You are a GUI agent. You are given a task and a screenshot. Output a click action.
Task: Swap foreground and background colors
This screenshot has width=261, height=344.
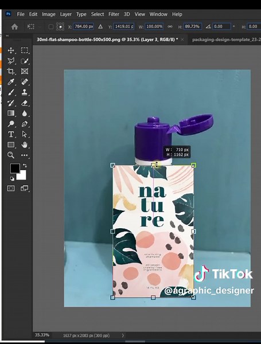pyautogui.click(x=25, y=166)
